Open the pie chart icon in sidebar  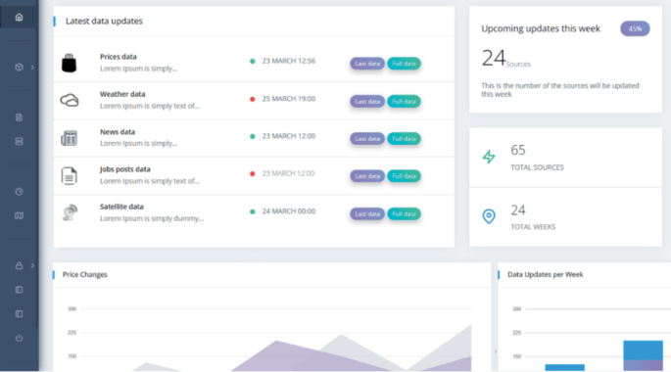[x=19, y=192]
